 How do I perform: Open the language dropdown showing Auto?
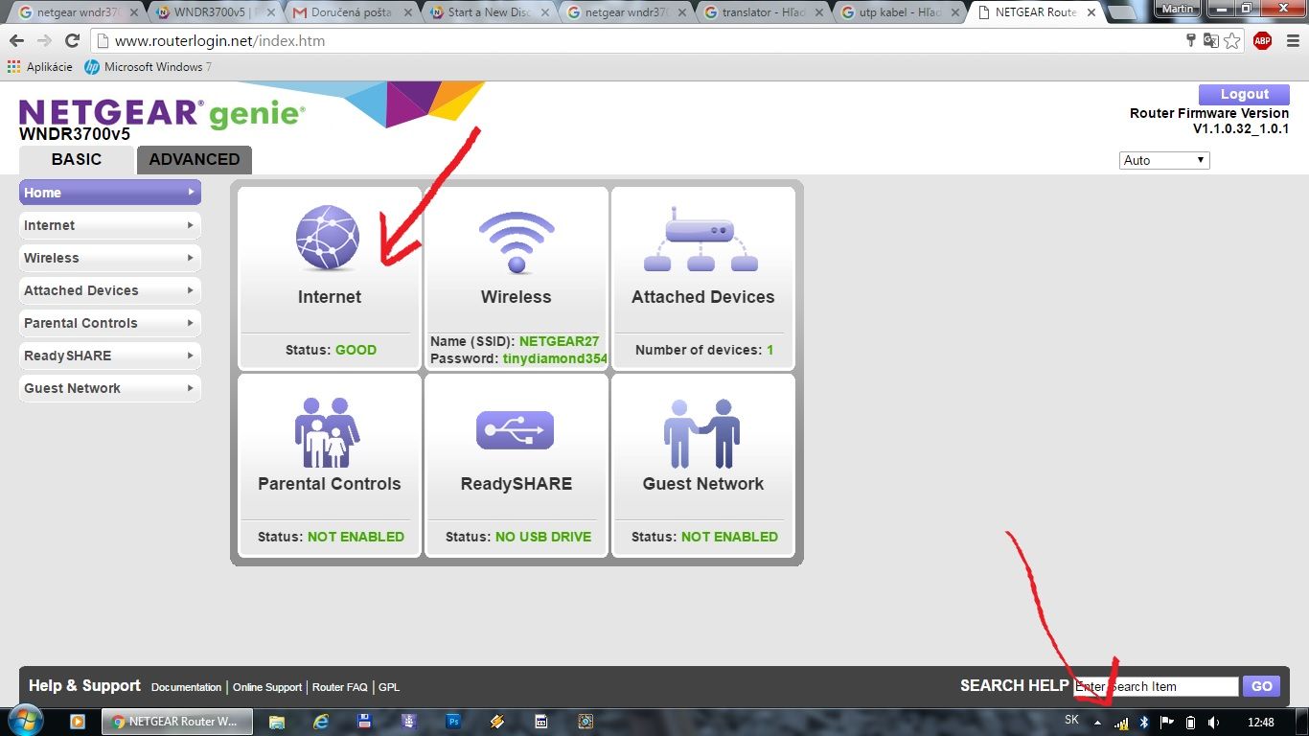[x=1163, y=160]
